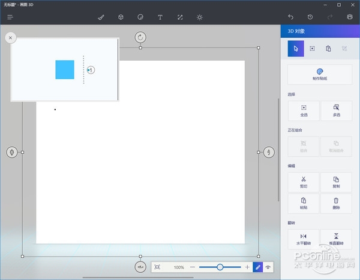Close the tutorial popup with the X
This screenshot has width=360, height=280.
coord(10,37)
